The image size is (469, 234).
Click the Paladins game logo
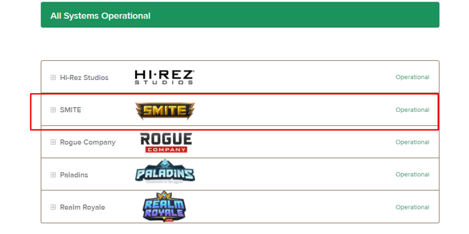click(165, 172)
